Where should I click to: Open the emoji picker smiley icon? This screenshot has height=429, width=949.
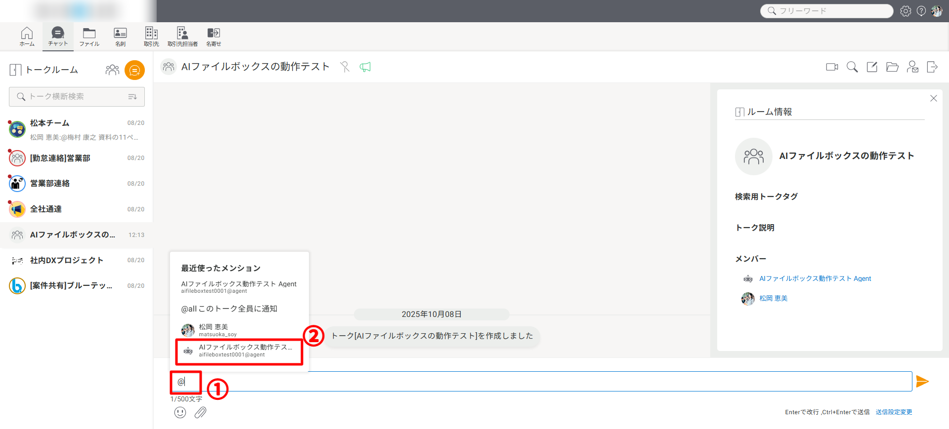pyautogui.click(x=180, y=413)
